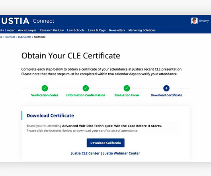Open Research the Law in navigation
Viewport: 211px width, 176px height.
point(52,30)
